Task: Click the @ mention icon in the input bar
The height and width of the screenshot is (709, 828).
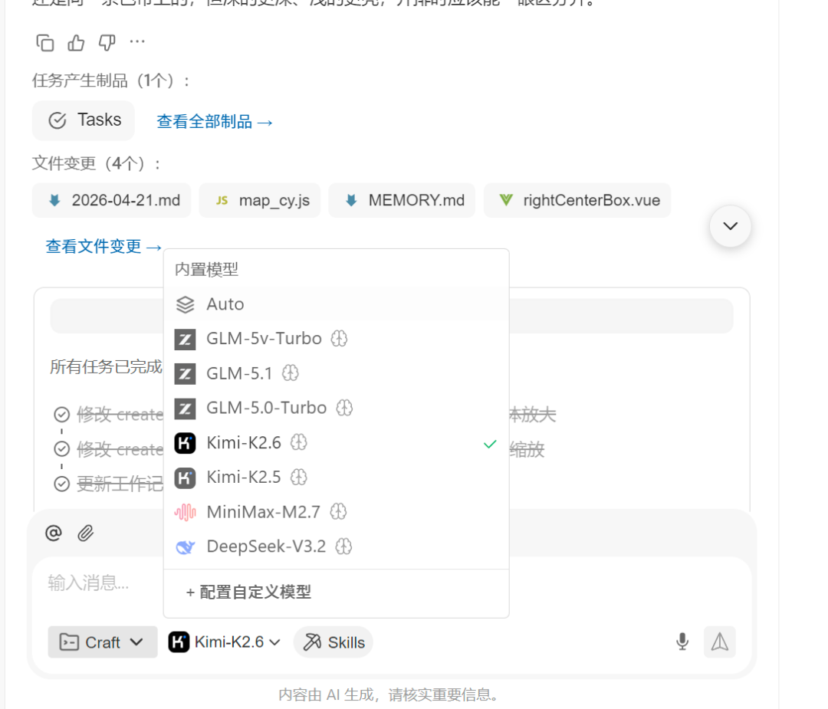Action: (53, 532)
